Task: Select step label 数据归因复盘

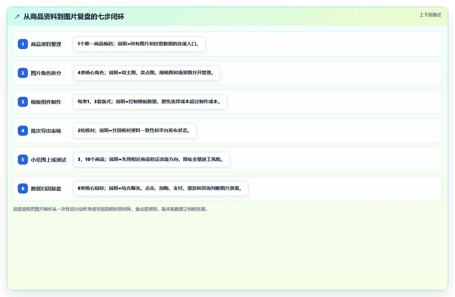Action: click(46, 188)
